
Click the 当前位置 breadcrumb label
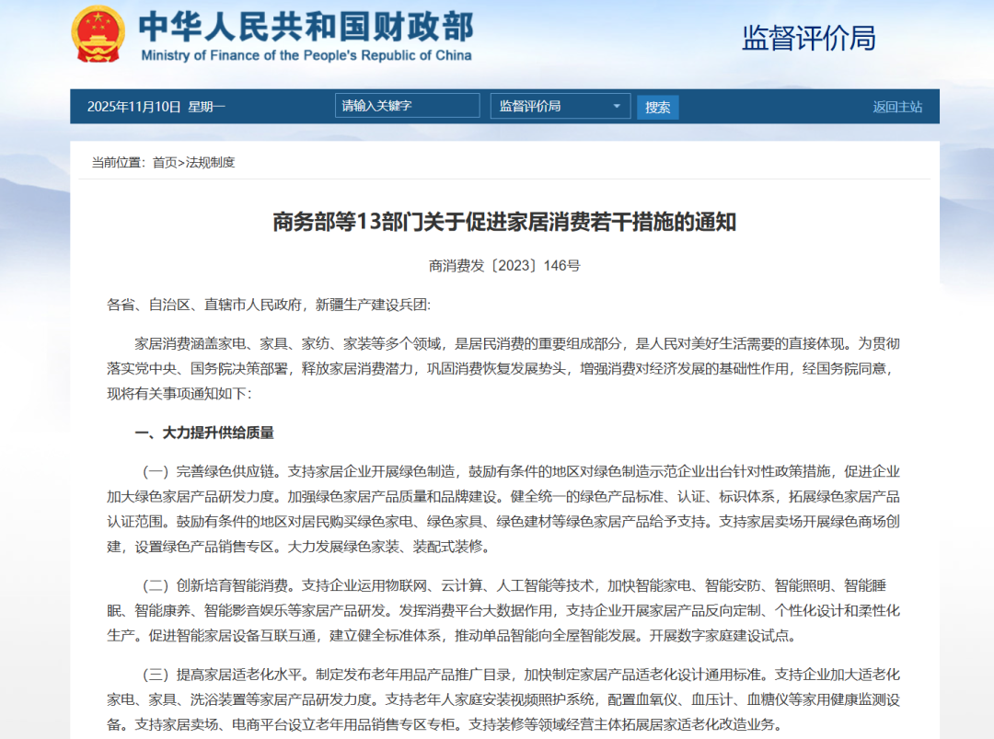pos(118,163)
